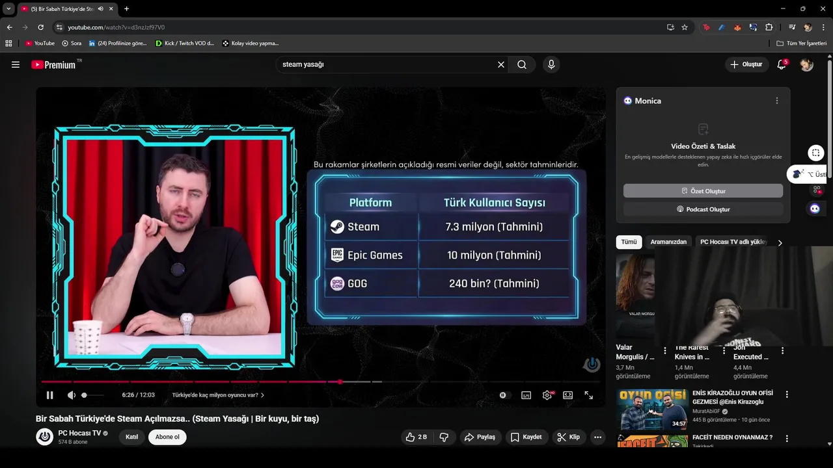The height and width of the screenshot is (468, 833).
Task: Open the Chrome three-dot menu
Action: (823, 27)
